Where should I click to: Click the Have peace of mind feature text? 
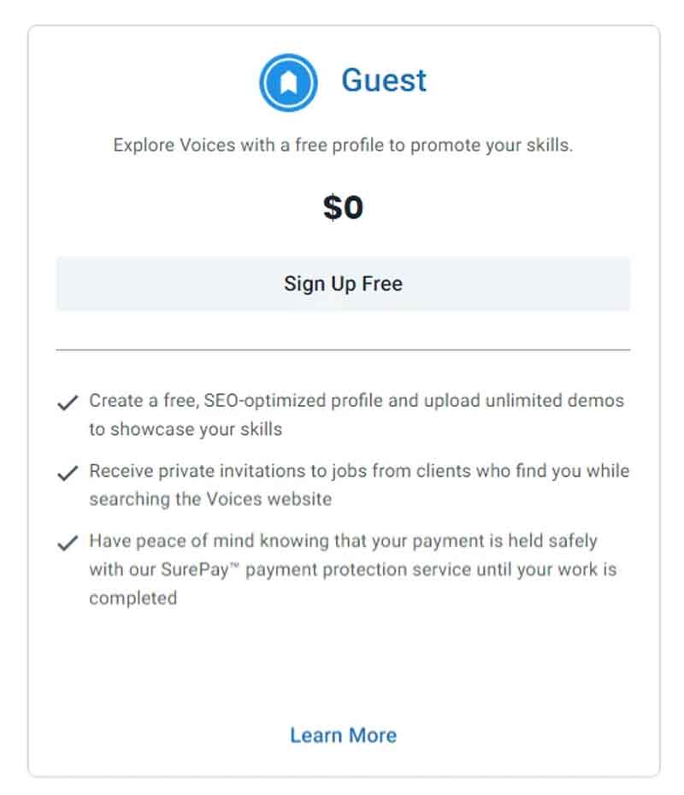coord(353,569)
